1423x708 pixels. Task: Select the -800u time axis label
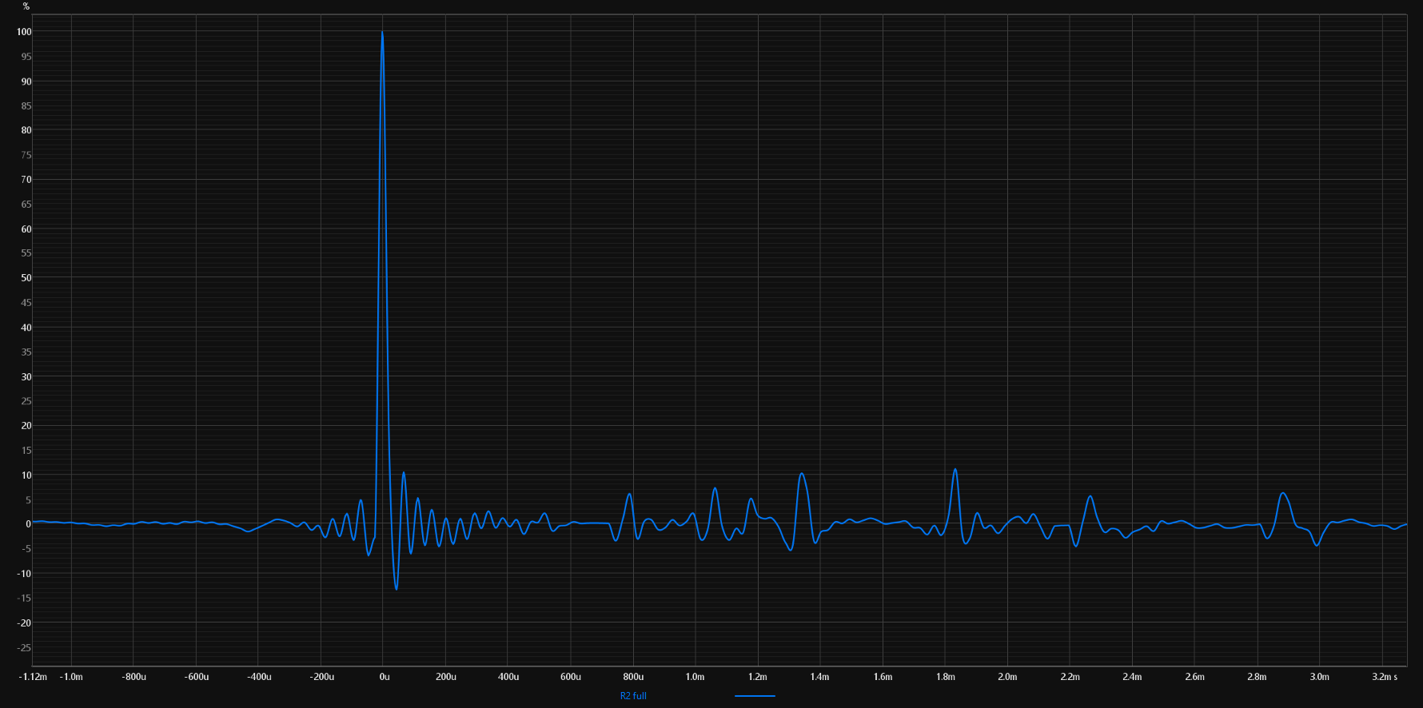134,677
